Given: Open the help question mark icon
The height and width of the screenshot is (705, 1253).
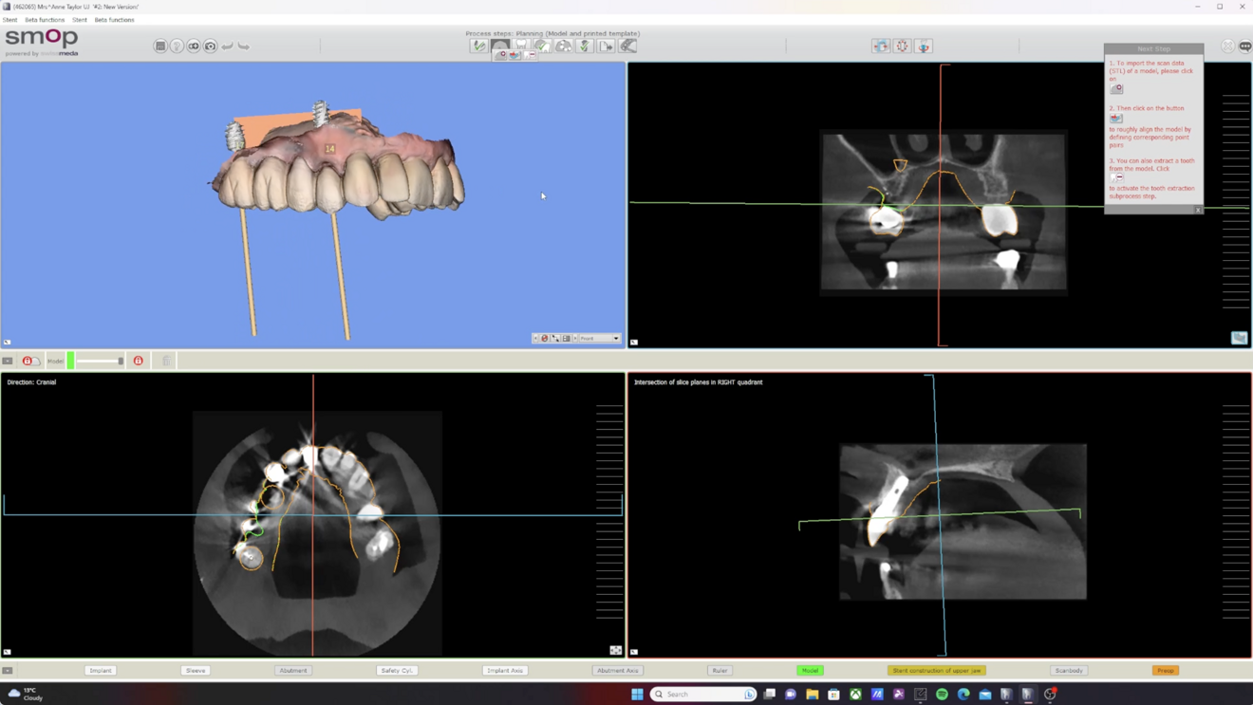Looking at the screenshot, I should pyautogui.click(x=177, y=46).
